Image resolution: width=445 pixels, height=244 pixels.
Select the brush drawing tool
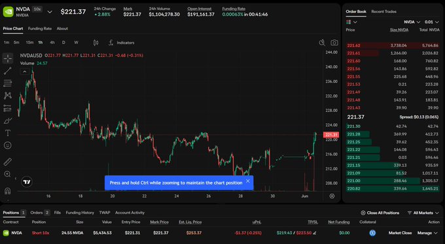click(8, 120)
